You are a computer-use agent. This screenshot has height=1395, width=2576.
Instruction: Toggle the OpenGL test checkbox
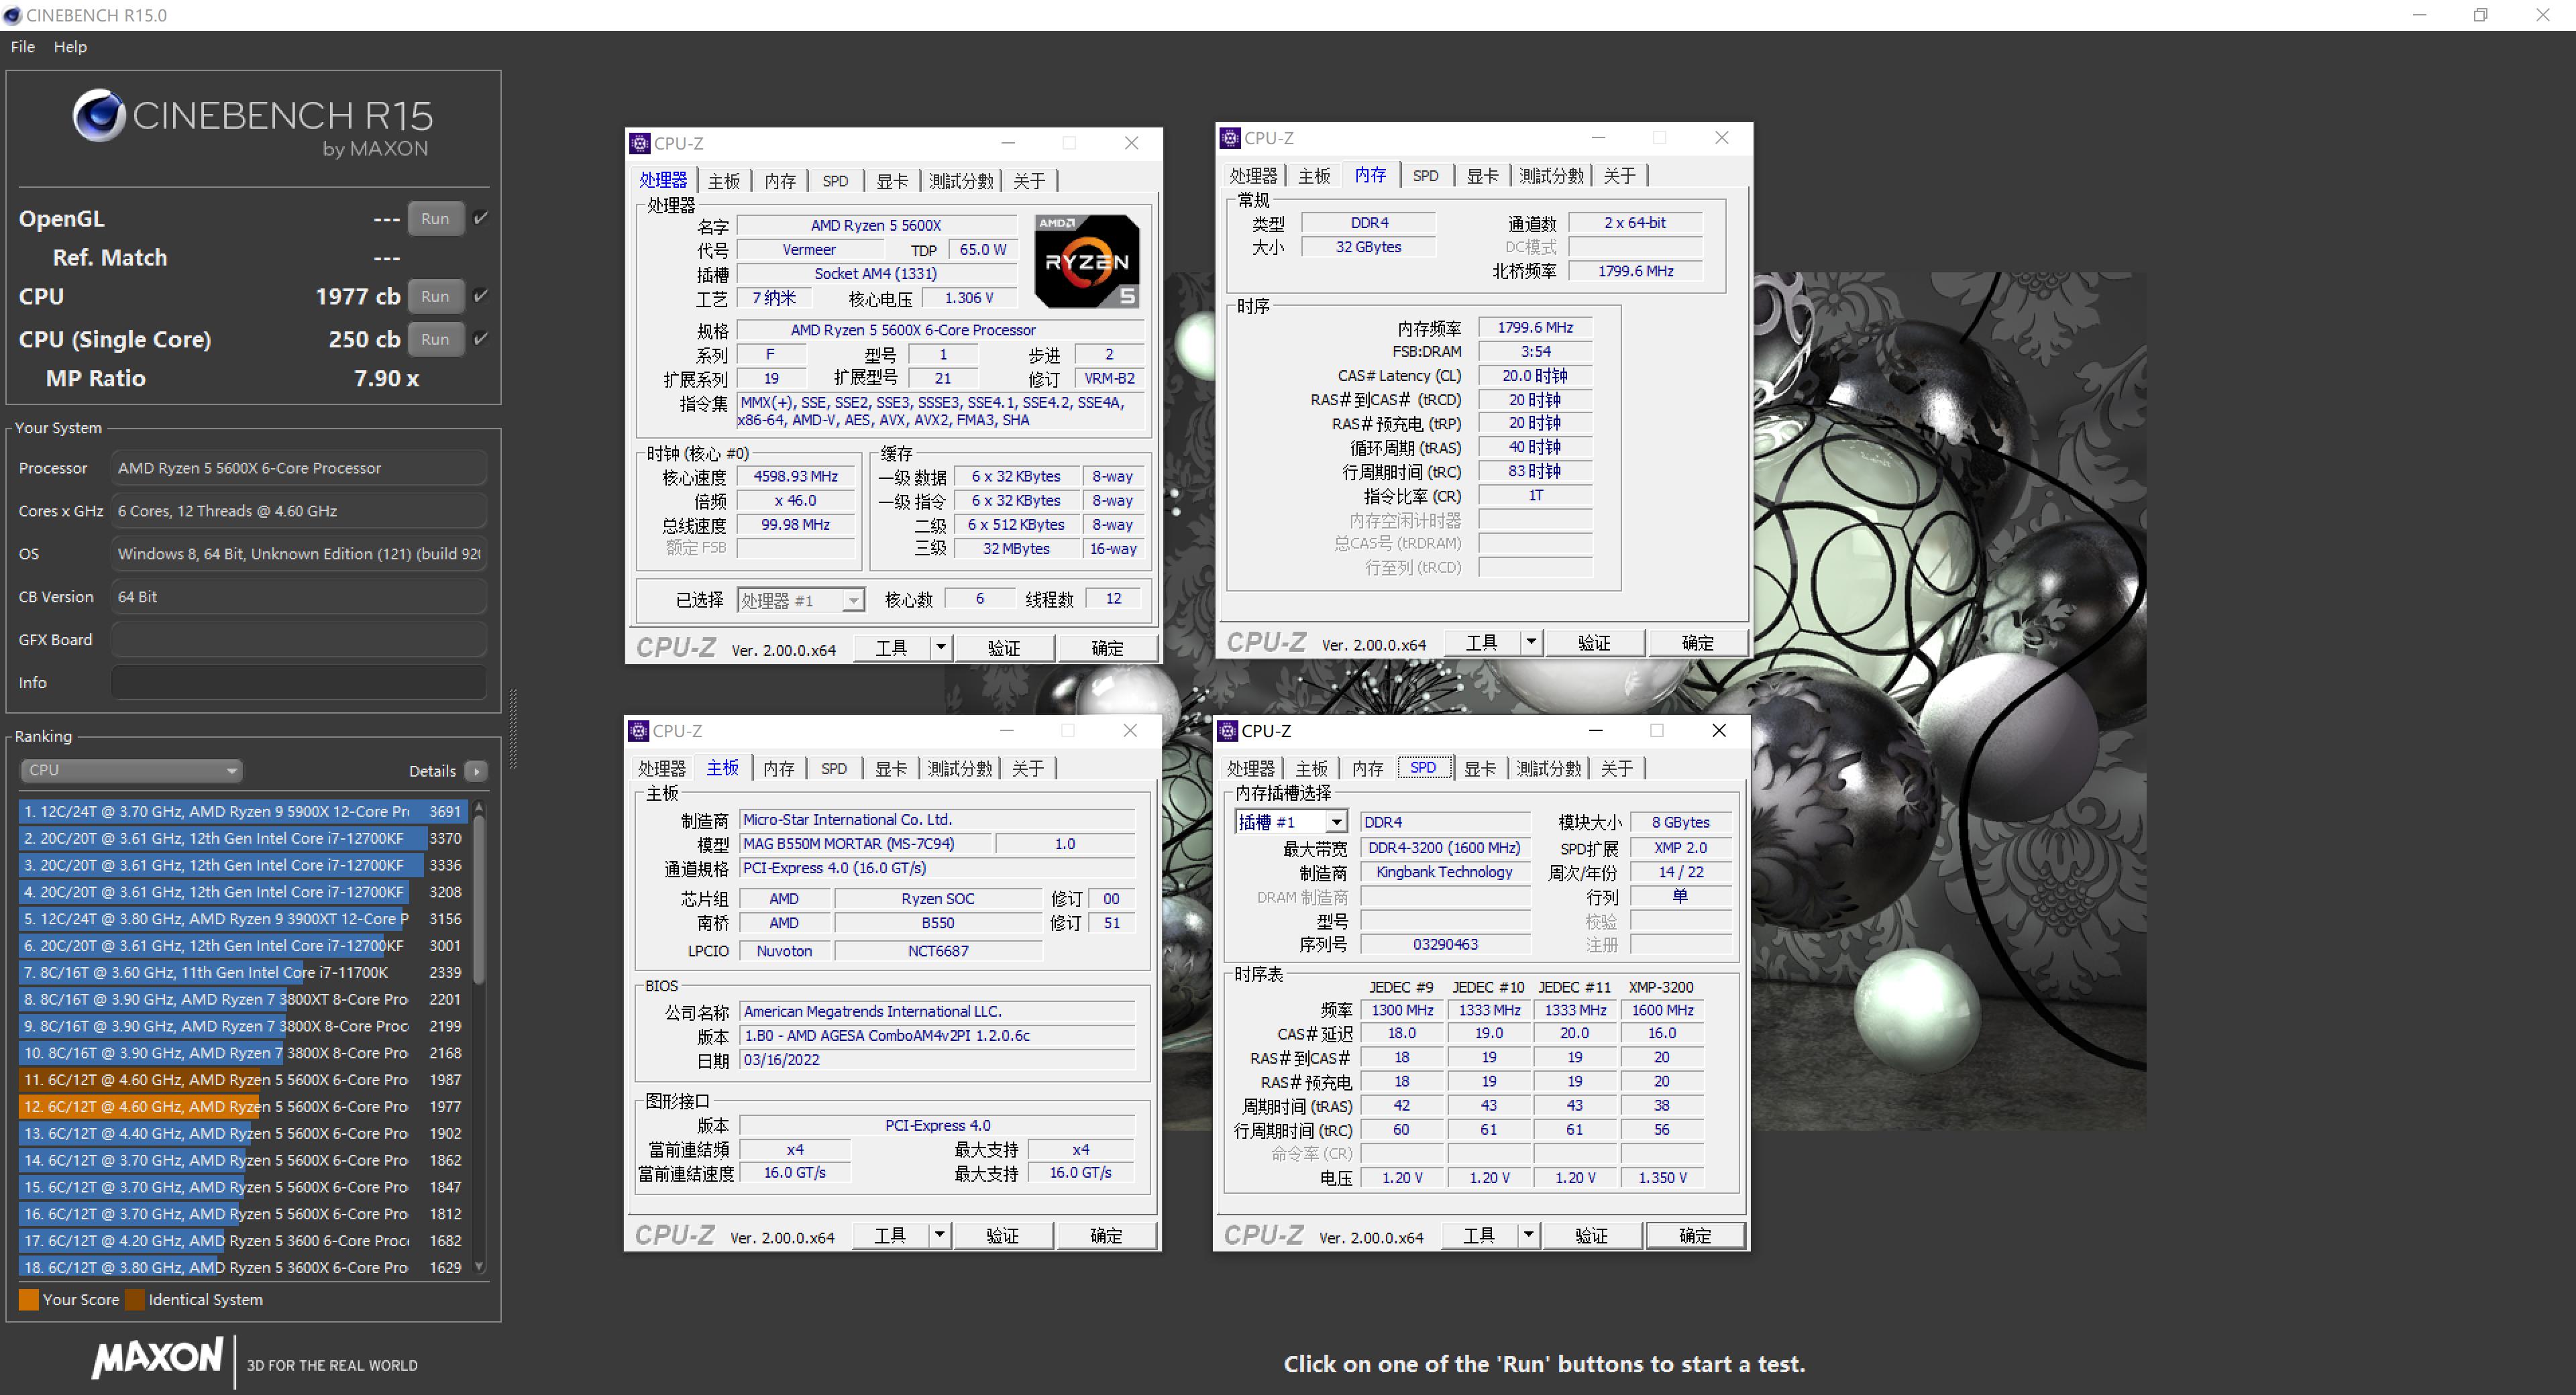point(481,218)
